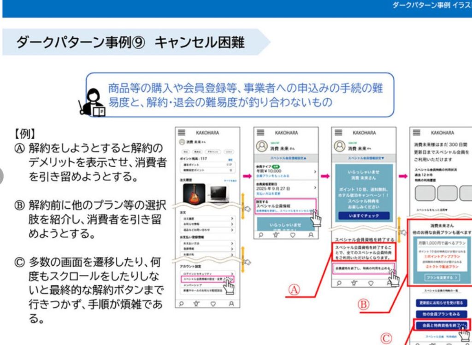Collapse the スペシャル会員情報設定▲ header on the second phone
This screenshot has width=472, height=345.
coord(285,158)
